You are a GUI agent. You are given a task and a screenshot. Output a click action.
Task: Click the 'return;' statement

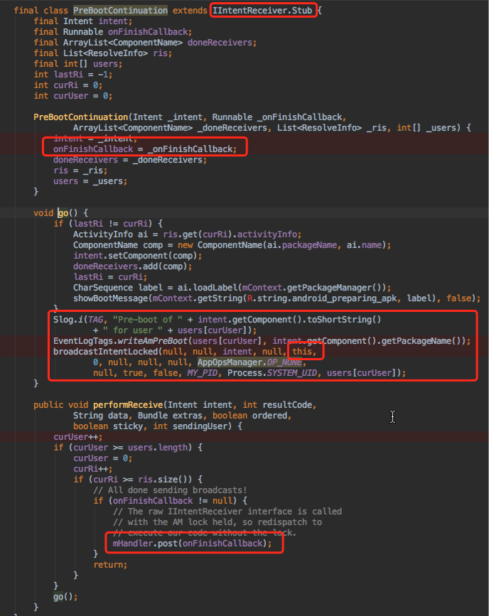tap(110, 565)
